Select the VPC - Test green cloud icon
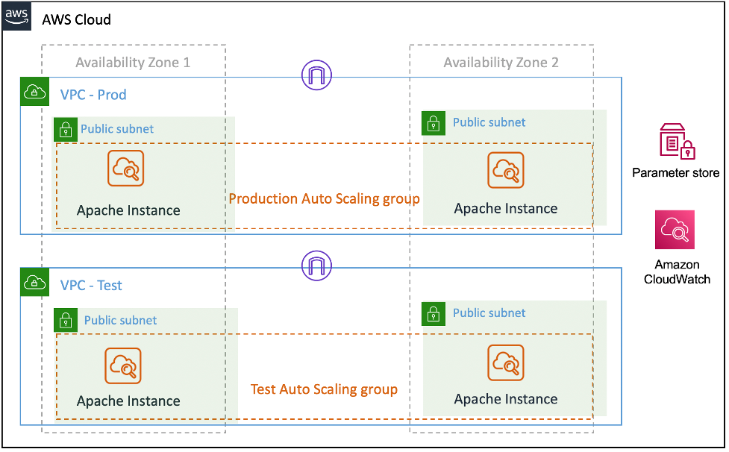 34,282
